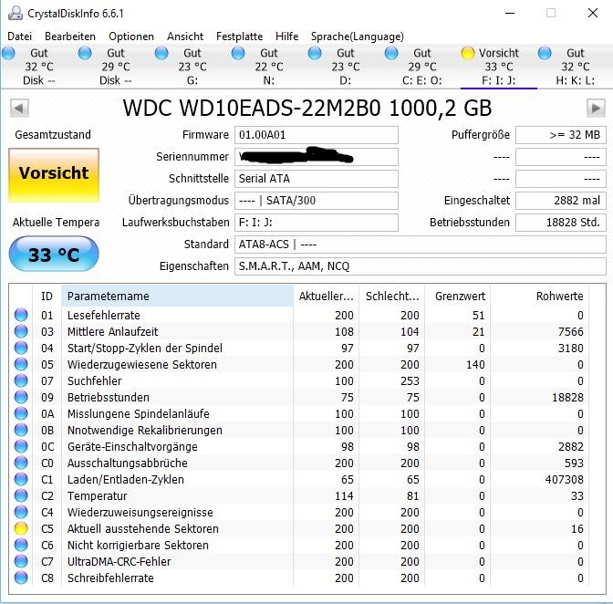This screenshot has height=604, width=613.
Task: Minimize the CrystalDiskInfo window
Action: [510, 13]
